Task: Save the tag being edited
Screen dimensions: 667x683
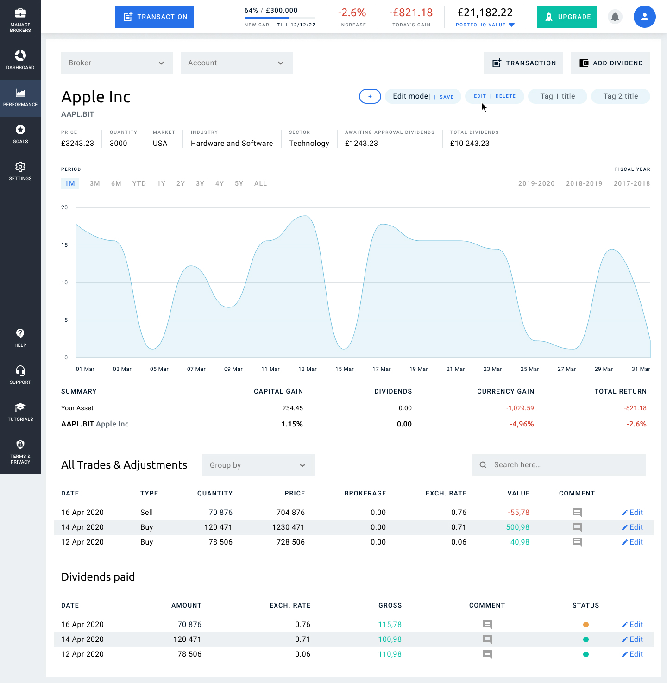Action: tap(447, 97)
